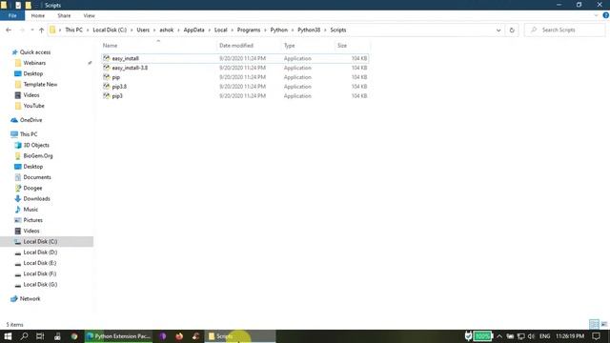The height and width of the screenshot is (343, 610).
Task: Open Documents under This PC
Action: [37, 177]
